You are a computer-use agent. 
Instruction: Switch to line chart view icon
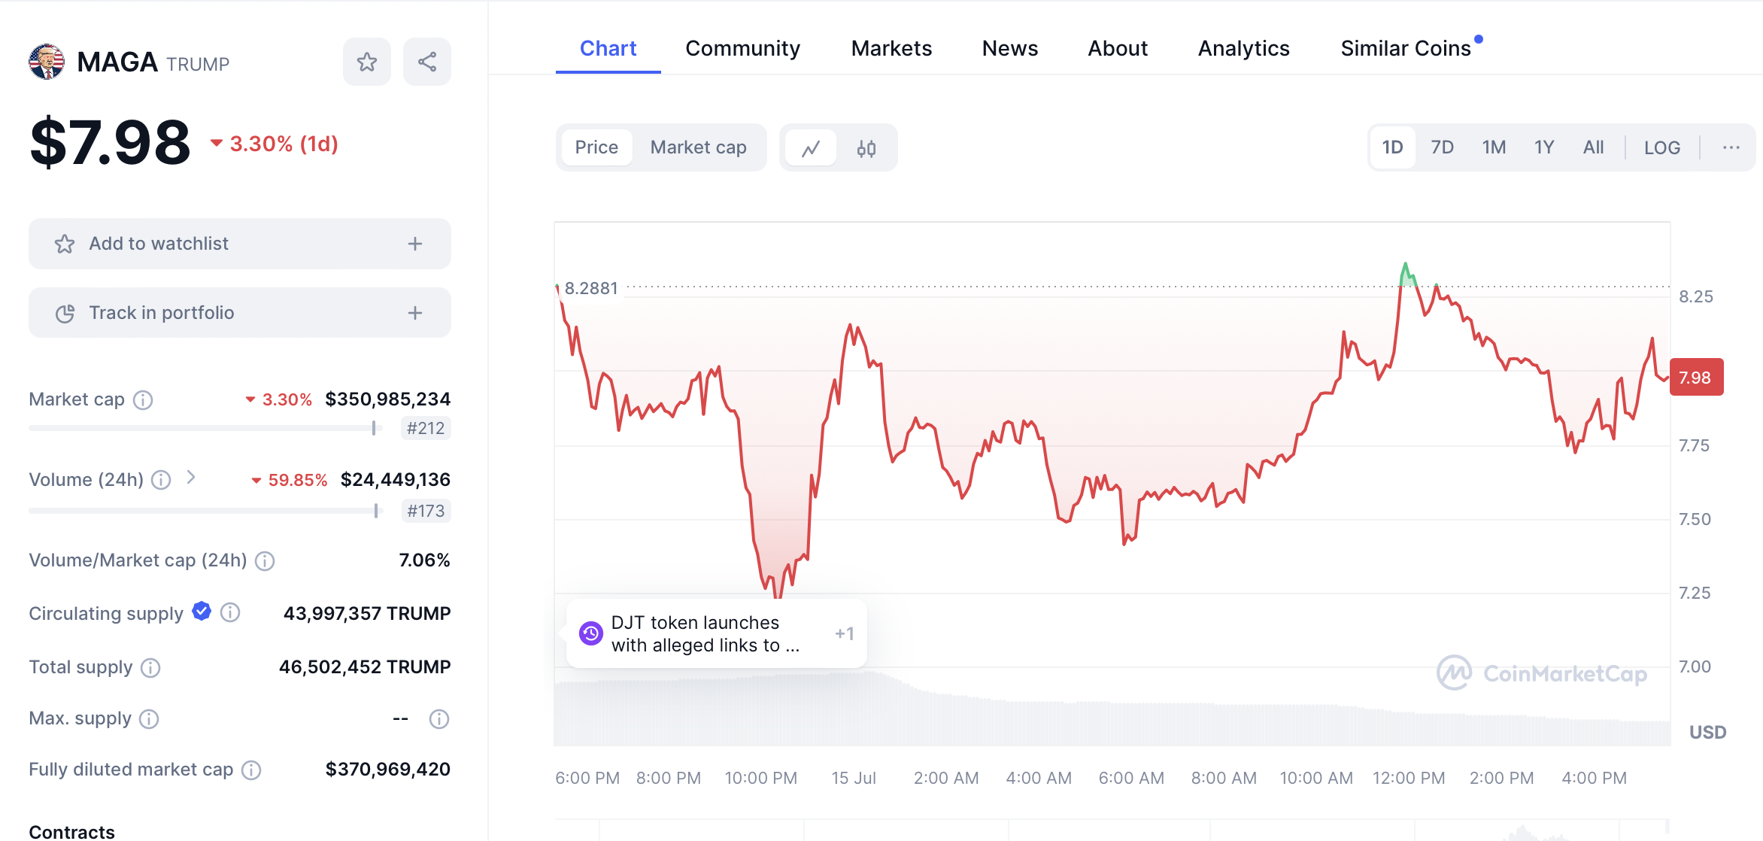click(x=811, y=148)
